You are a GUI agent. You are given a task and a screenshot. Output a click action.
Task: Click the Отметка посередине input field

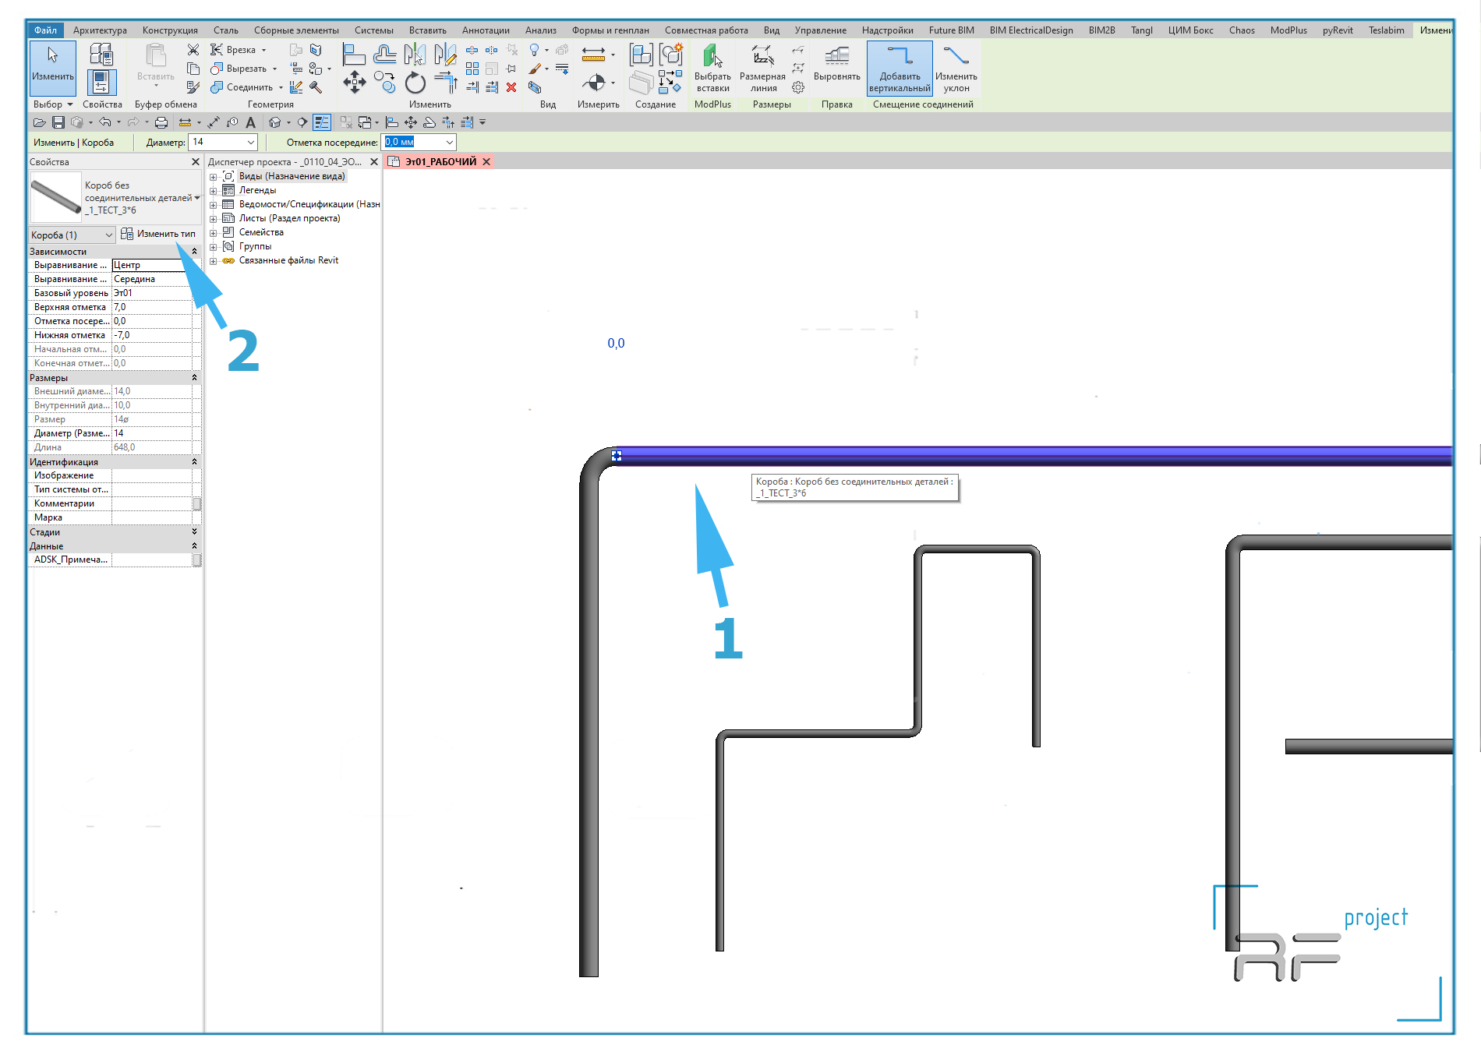click(x=419, y=142)
